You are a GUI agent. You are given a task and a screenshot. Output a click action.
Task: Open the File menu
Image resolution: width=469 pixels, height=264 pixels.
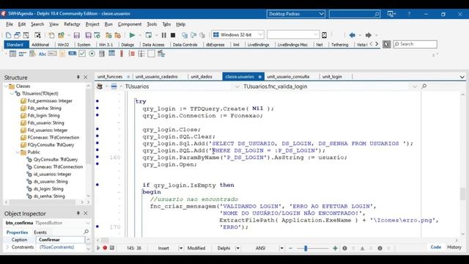pyautogui.click(x=10, y=24)
